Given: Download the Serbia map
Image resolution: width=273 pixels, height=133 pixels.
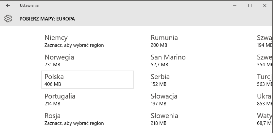Looking at the screenshot, I should tap(194, 80).
